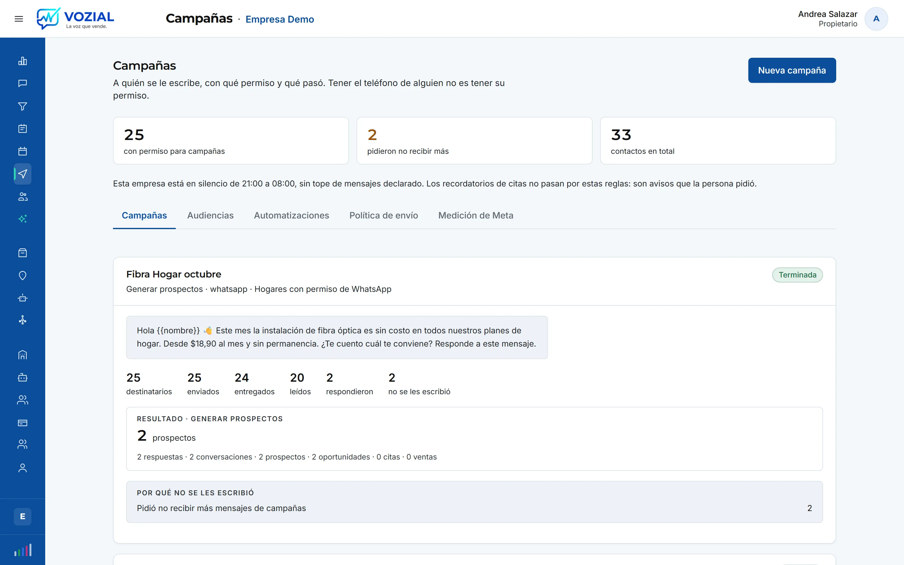Click 'RESULTADO · GENERAR PROSPECTOS' heading

point(210,419)
